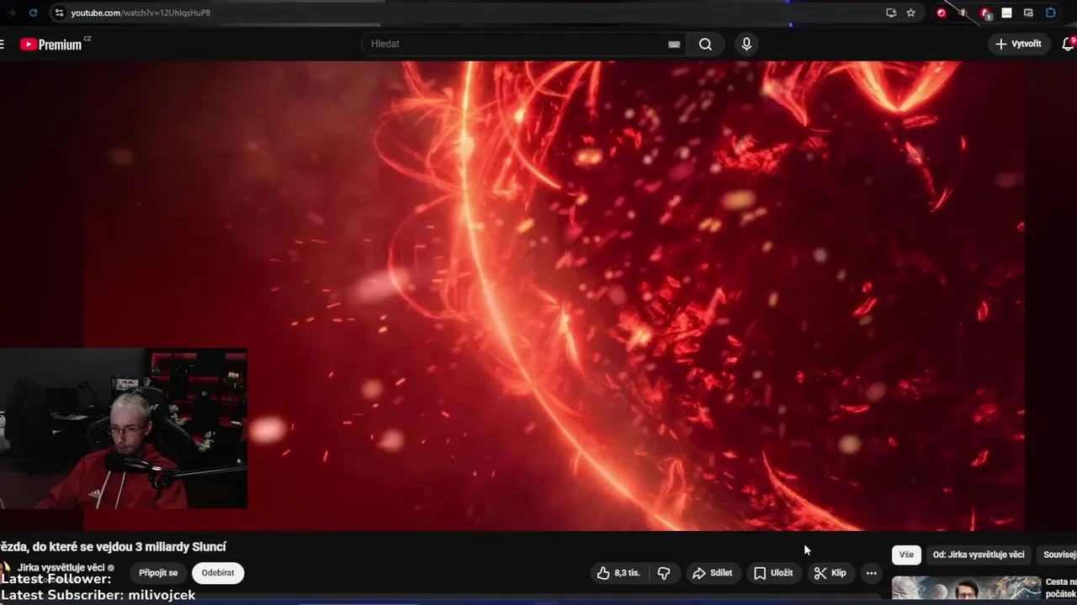Click the magnifying glass search button
The height and width of the screenshot is (605, 1077).
tap(706, 45)
